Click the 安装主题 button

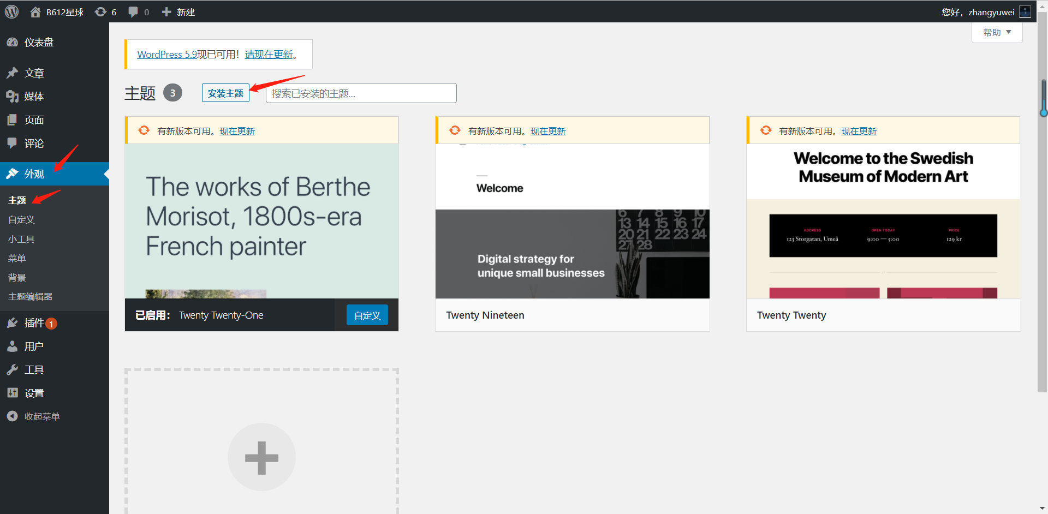(225, 93)
